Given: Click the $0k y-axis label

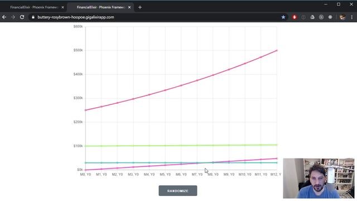Looking at the screenshot, I should [x=80, y=170].
